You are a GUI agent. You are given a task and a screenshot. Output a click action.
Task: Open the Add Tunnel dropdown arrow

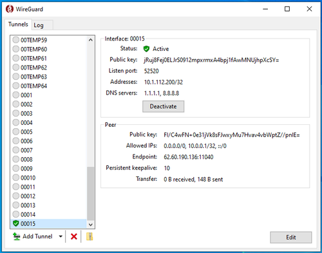pyautogui.click(x=61, y=236)
